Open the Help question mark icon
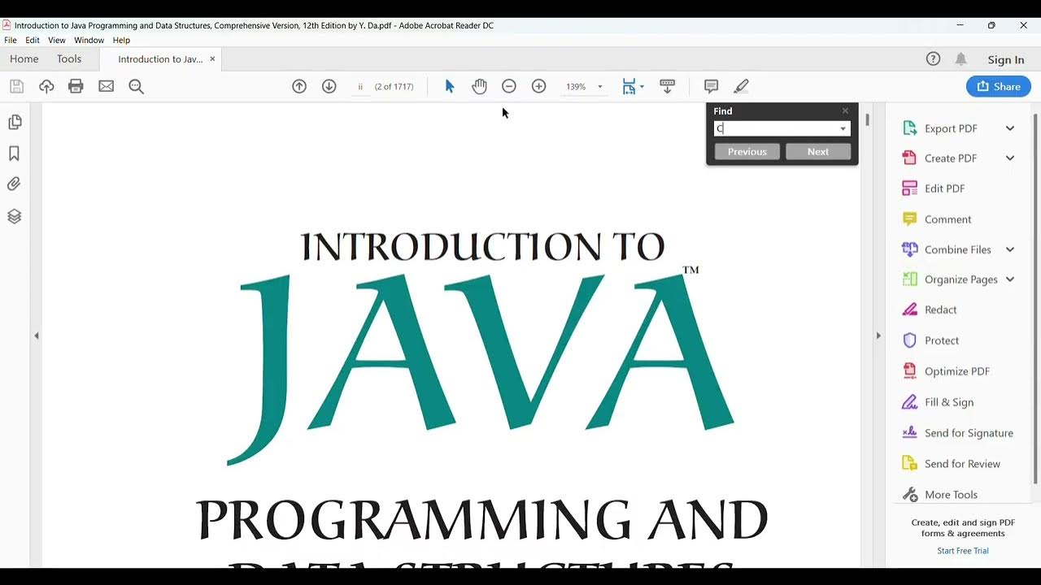Image resolution: width=1041 pixels, height=585 pixels. 933,58
